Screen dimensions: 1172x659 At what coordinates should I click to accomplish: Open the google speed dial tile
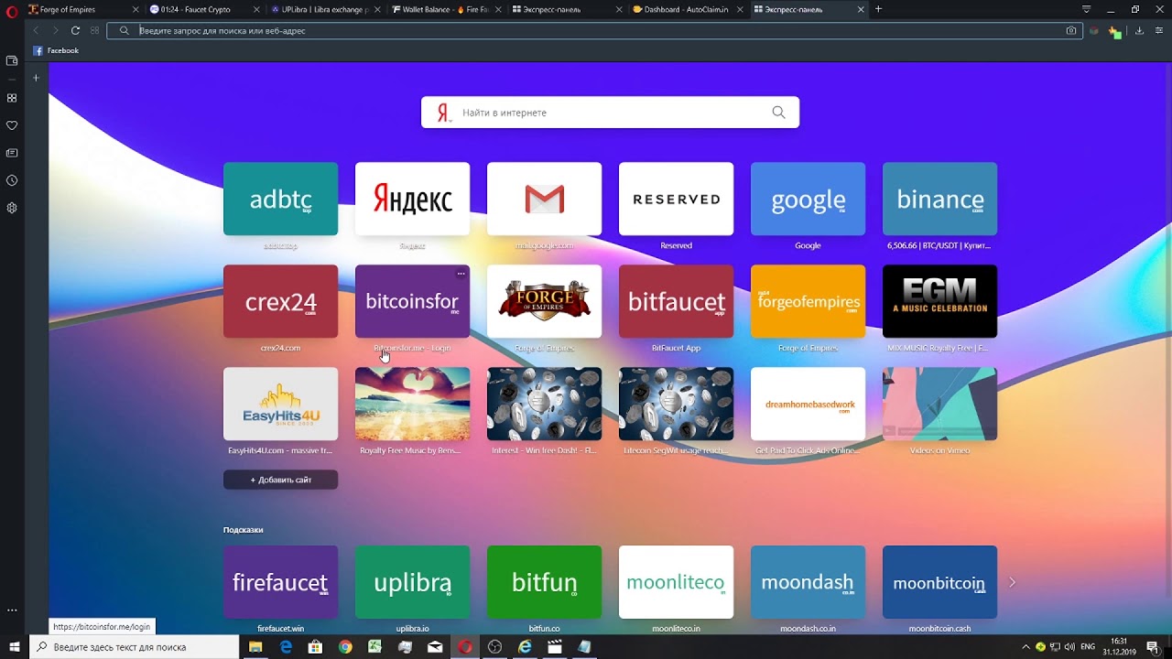coord(808,199)
